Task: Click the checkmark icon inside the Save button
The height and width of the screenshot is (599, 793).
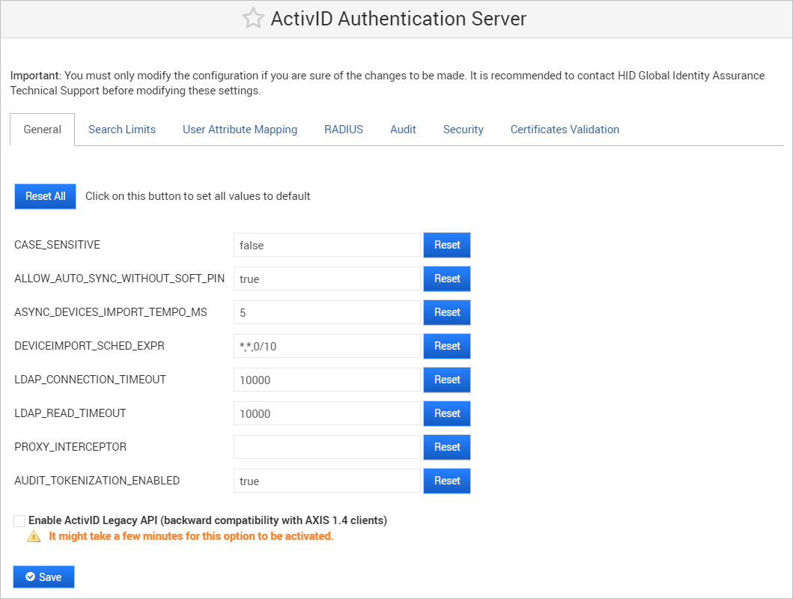Action: point(29,577)
